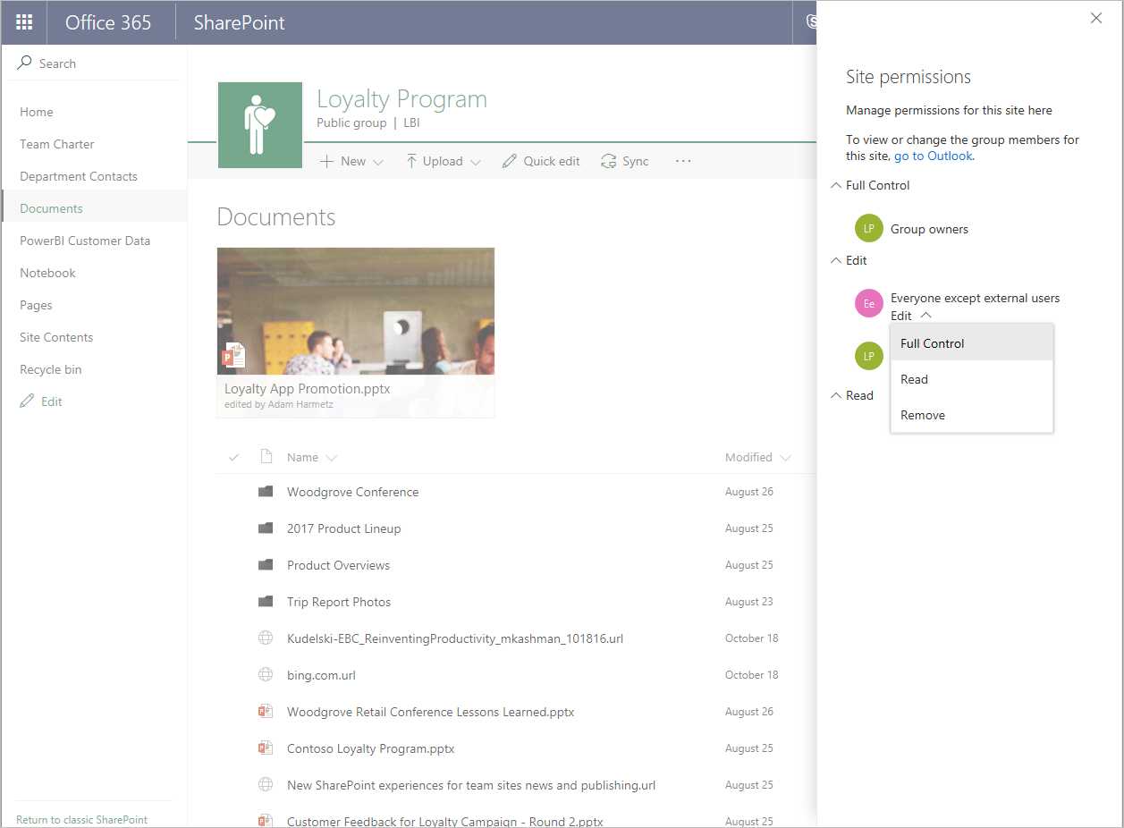The image size is (1124, 828).
Task: Collapse the Read permissions section
Action: (x=840, y=394)
